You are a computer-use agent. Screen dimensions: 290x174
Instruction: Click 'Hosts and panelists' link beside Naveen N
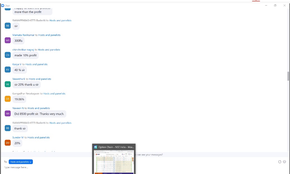click(x=39, y=108)
